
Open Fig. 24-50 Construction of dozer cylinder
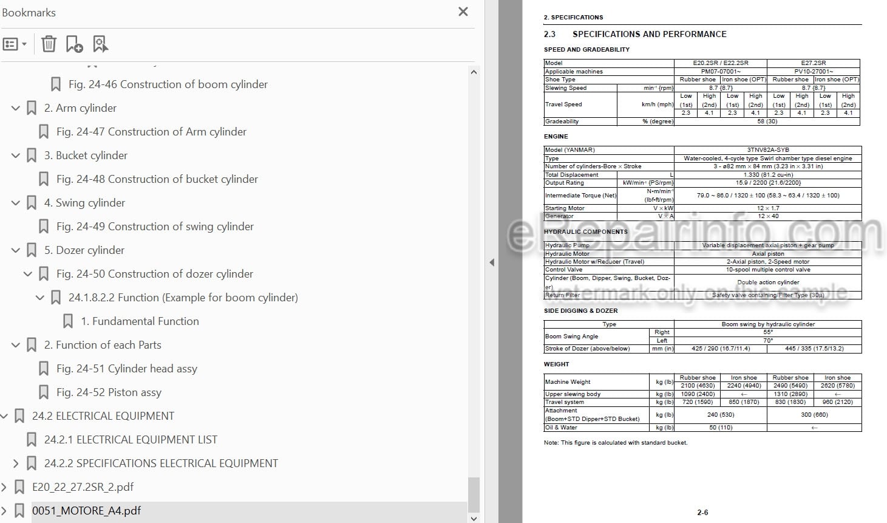[x=155, y=273]
